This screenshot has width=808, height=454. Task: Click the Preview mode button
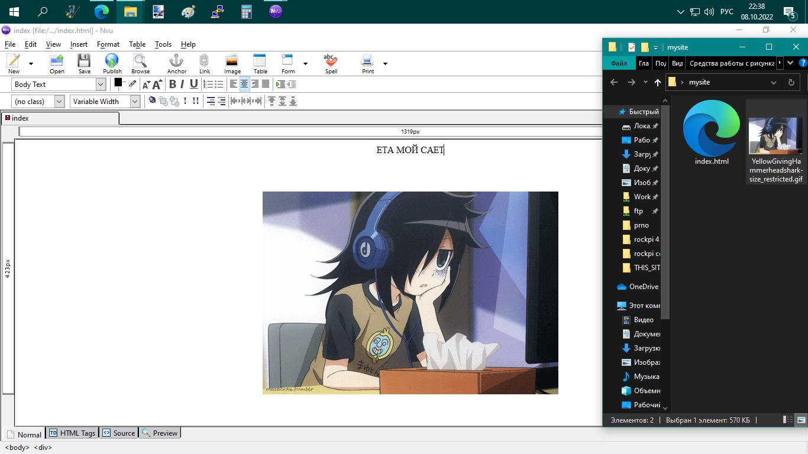(160, 433)
